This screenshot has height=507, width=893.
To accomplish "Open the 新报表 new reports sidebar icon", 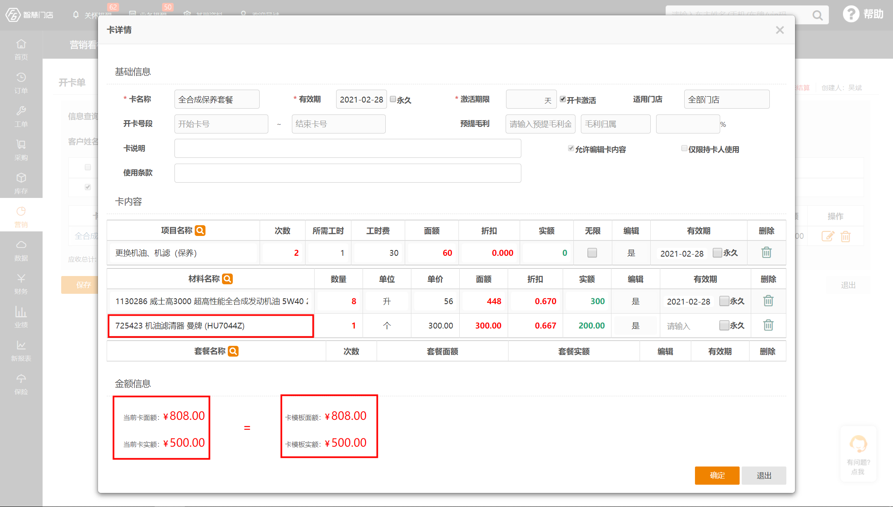I will point(21,350).
